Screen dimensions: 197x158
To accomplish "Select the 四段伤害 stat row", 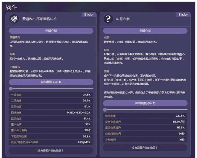I will point(51,113).
